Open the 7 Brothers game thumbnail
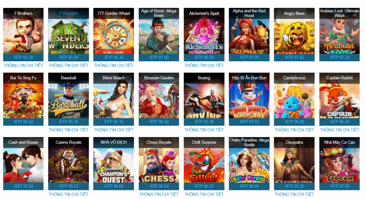Screen dimensions: 366x199 pyautogui.click(x=23, y=34)
